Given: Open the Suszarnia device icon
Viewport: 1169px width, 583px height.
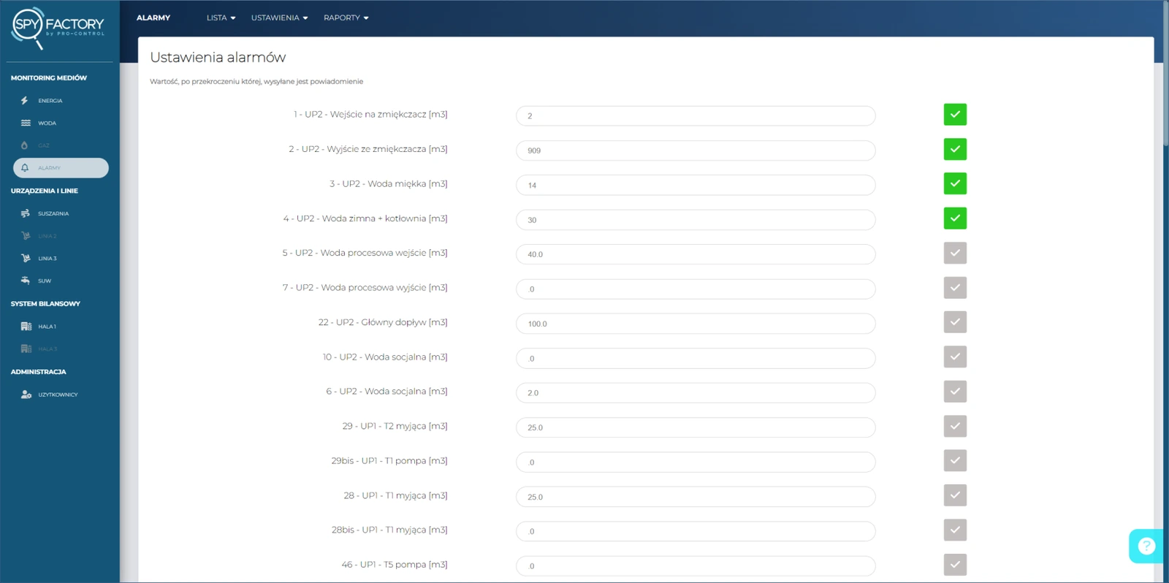Looking at the screenshot, I should pos(26,214).
